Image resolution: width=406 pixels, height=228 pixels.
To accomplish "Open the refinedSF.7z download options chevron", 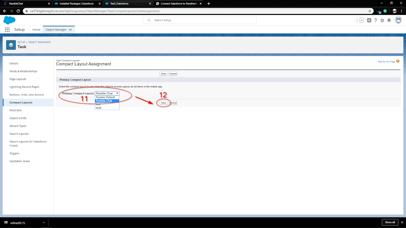I will (44, 223).
